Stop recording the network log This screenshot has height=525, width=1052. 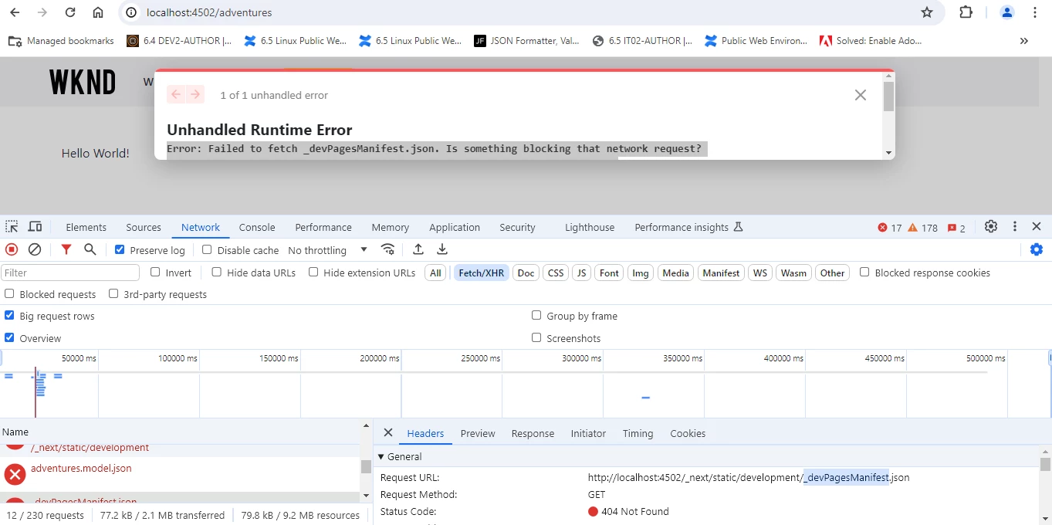point(12,249)
